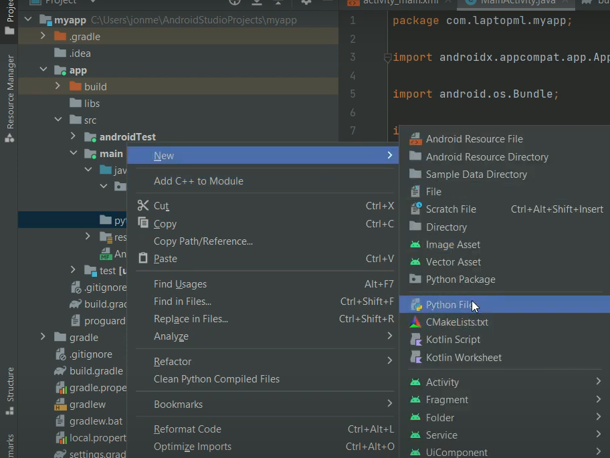This screenshot has width=610, height=458.
Task: Click the Python Package folder icon
Action: coord(415,279)
